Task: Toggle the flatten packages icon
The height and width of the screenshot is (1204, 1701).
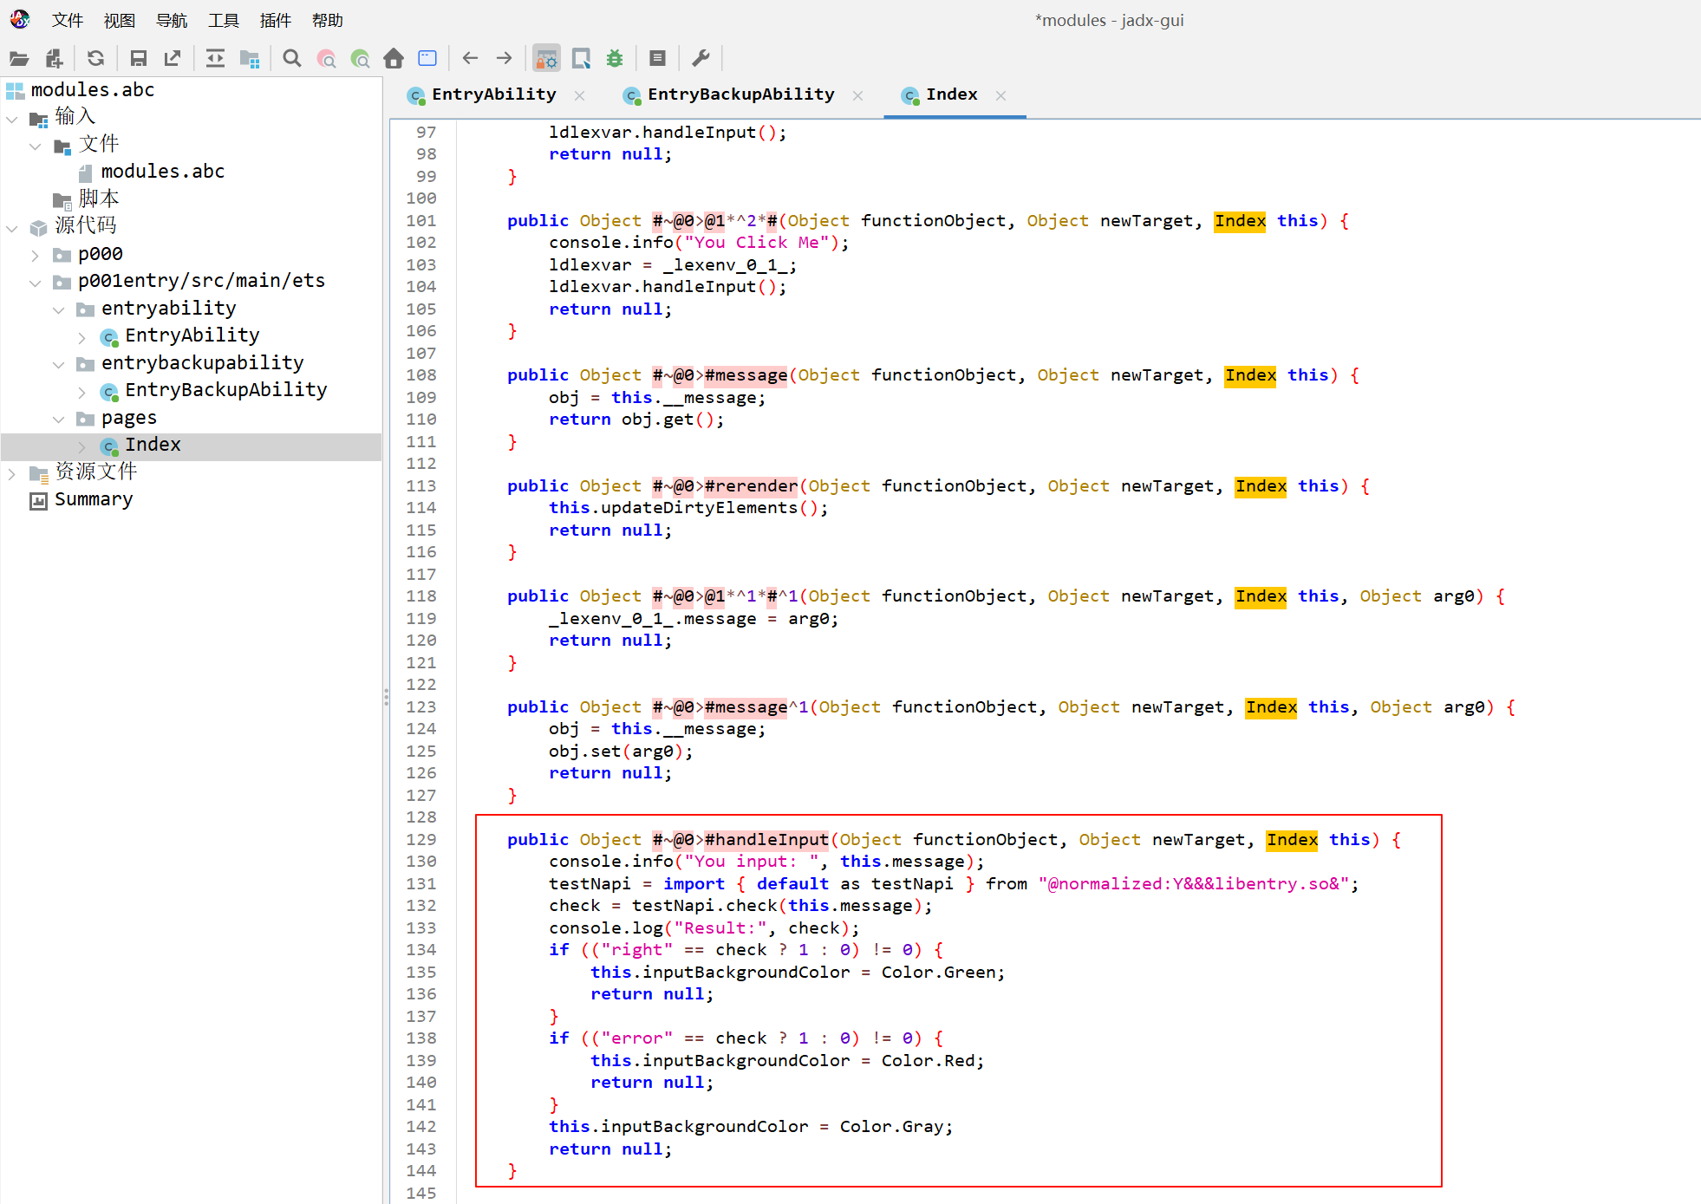Action: [x=250, y=58]
